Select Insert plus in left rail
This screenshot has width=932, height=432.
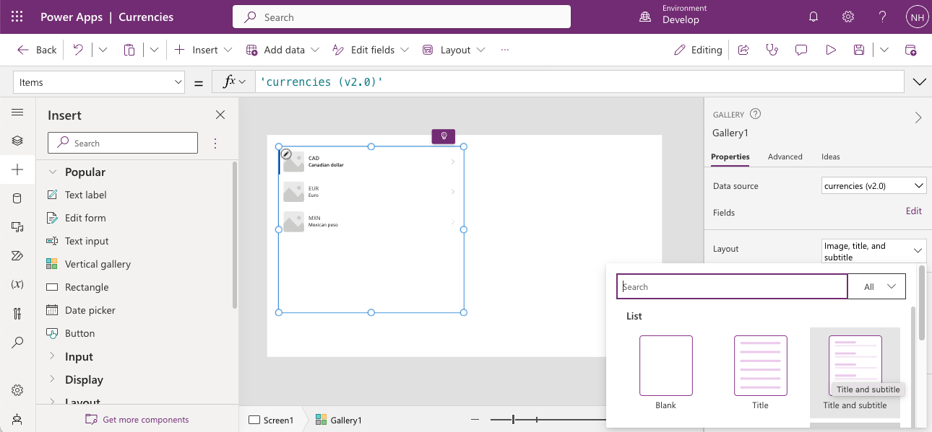click(x=17, y=169)
